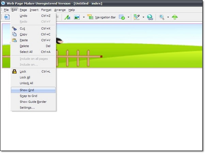Click the new page toolbar icon
Viewport: 205px width, 153px height.
click(7, 17)
